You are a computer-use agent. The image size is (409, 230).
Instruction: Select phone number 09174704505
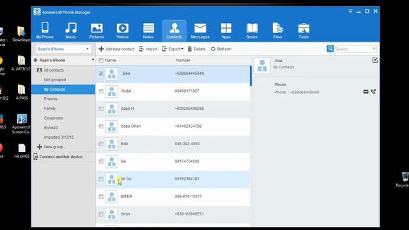click(187, 162)
